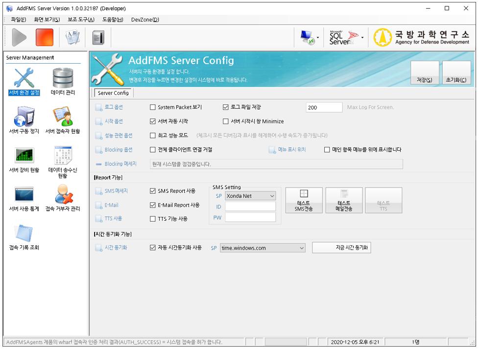479x349 pixels.
Task: Select the 데이터 송수신 현황 icon
Action: [x=63, y=156]
